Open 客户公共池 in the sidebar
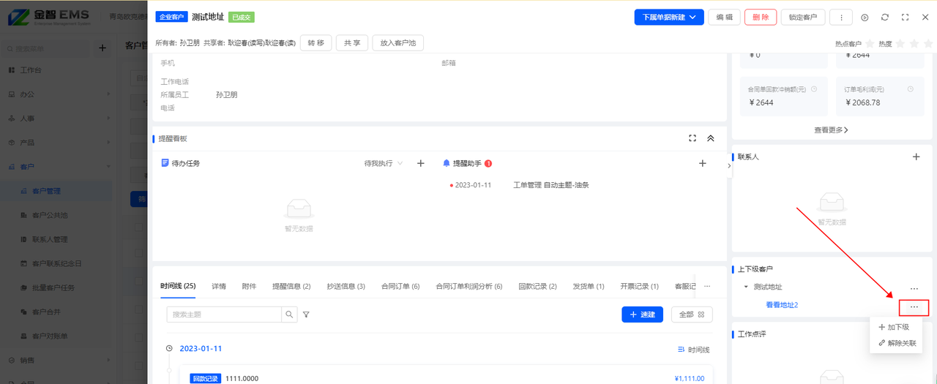Screen dimensions: 937x384 point(50,215)
